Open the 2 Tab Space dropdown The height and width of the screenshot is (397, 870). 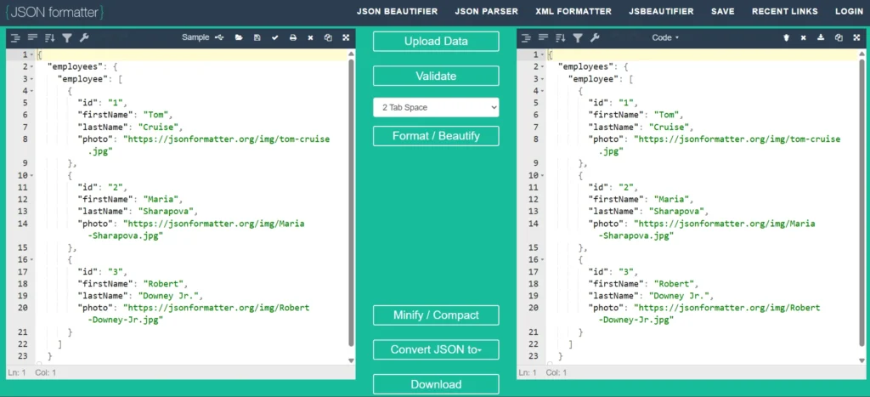click(436, 108)
